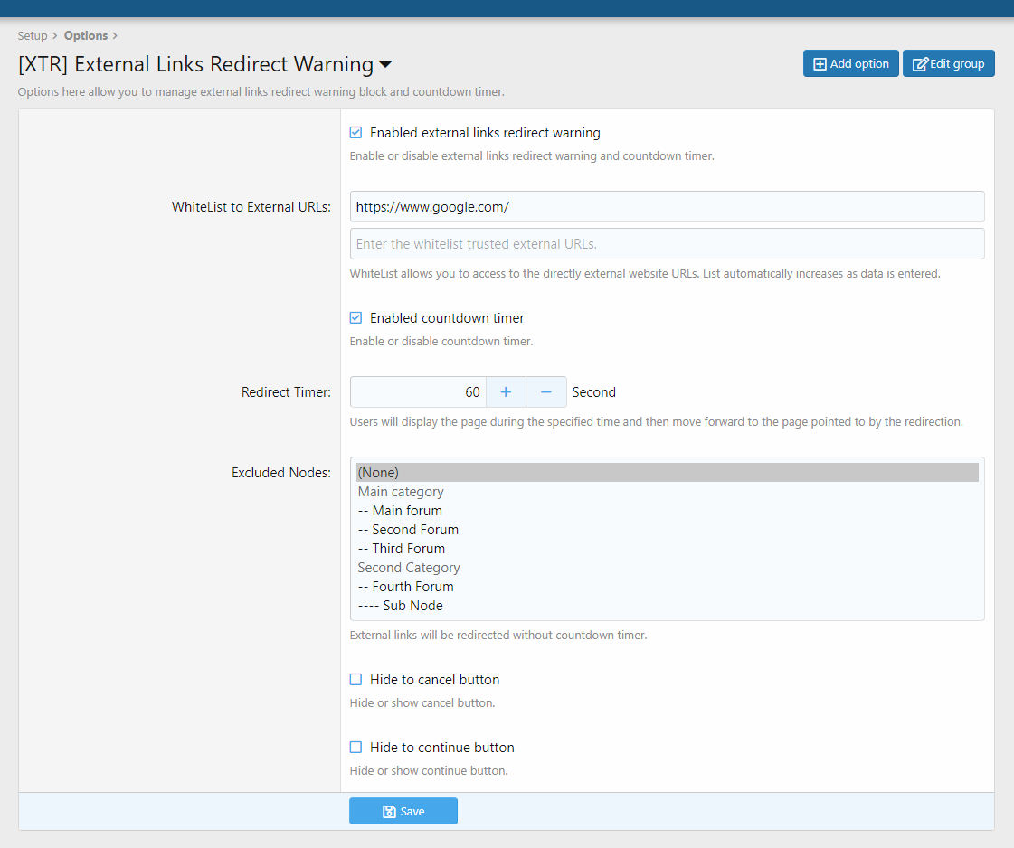Enable Hide to cancel button checkbox
Viewport: 1014px width, 848px height.
pos(356,679)
